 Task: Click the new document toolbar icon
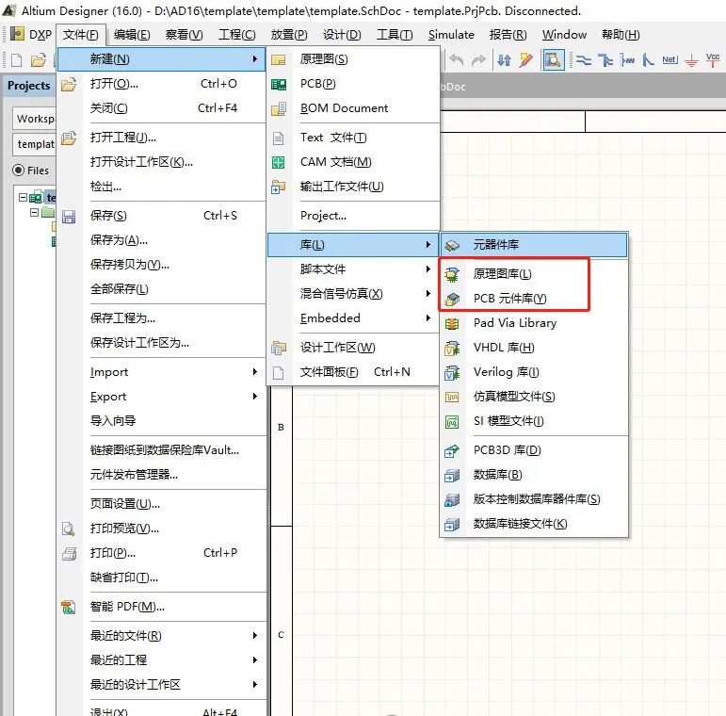[16, 60]
